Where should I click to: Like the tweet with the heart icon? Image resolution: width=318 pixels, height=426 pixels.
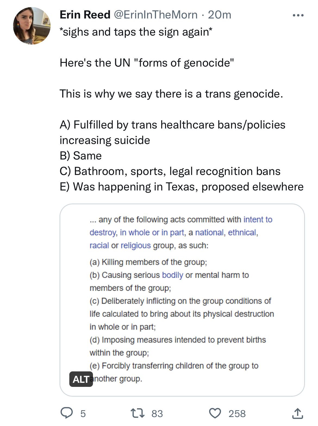(x=215, y=413)
